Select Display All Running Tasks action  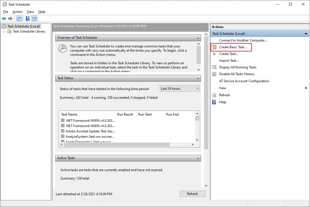click(x=238, y=67)
